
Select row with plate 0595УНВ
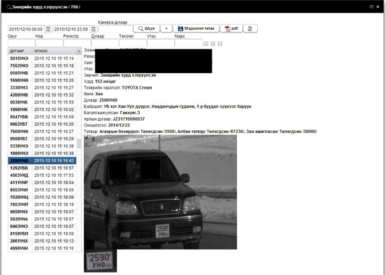coord(42,73)
